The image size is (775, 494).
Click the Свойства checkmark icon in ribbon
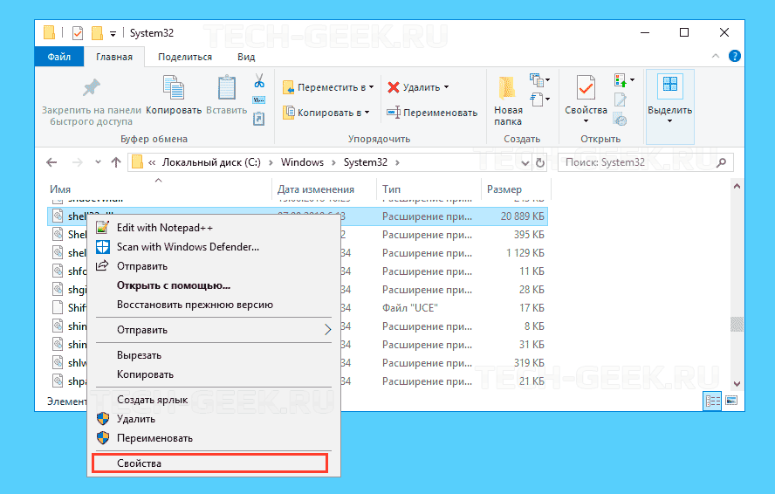[x=586, y=89]
